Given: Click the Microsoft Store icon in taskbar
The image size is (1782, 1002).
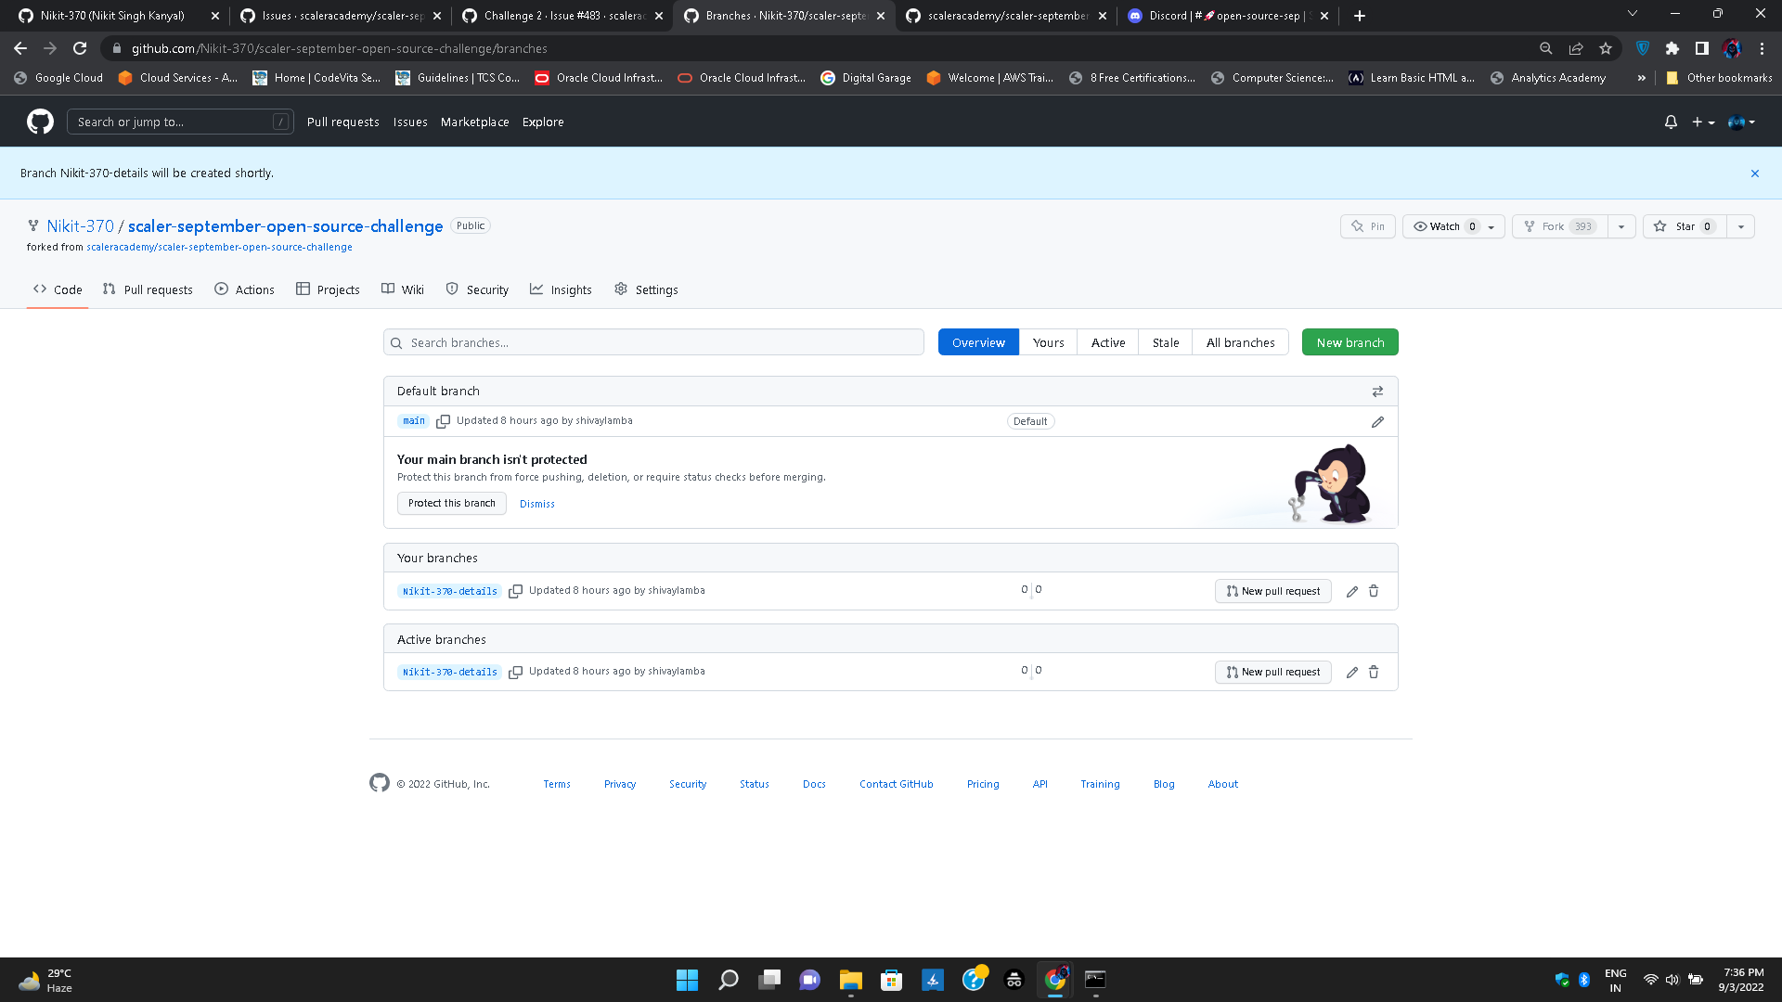Looking at the screenshot, I should point(891,980).
